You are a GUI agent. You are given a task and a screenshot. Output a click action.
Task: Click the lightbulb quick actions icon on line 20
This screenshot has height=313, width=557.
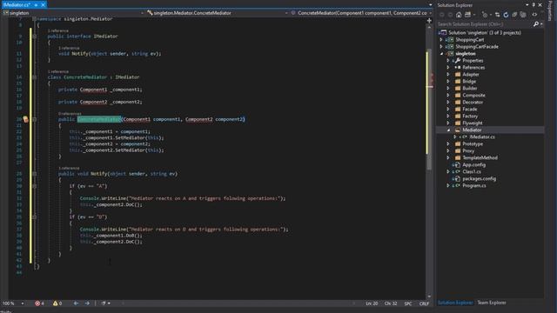click(25, 119)
